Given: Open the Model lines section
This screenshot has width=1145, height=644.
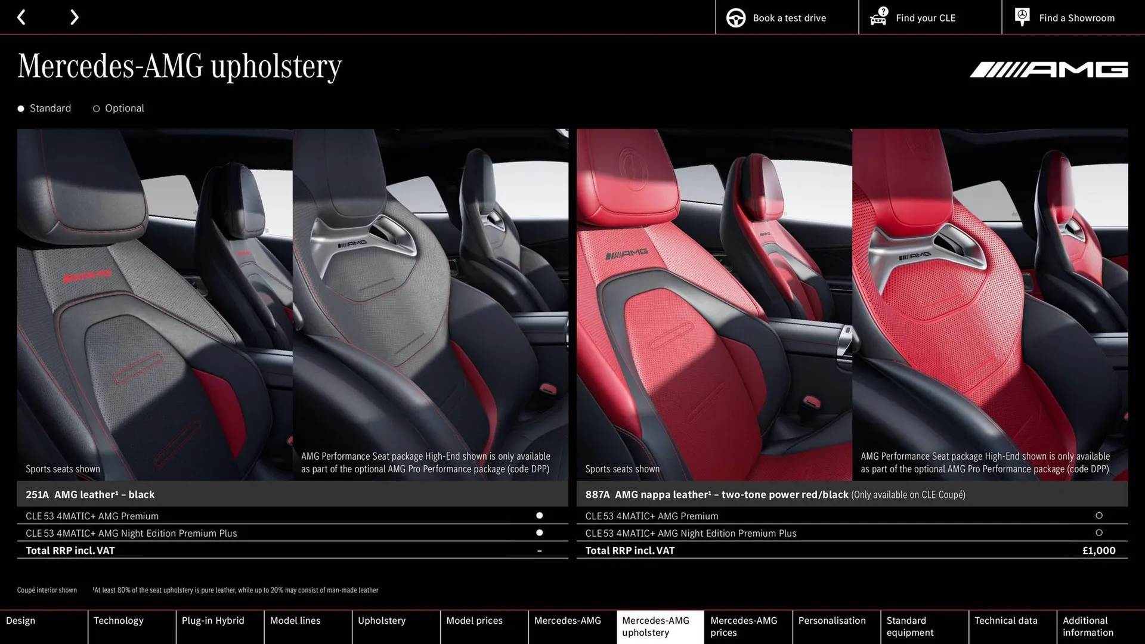Looking at the screenshot, I should coord(295,620).
